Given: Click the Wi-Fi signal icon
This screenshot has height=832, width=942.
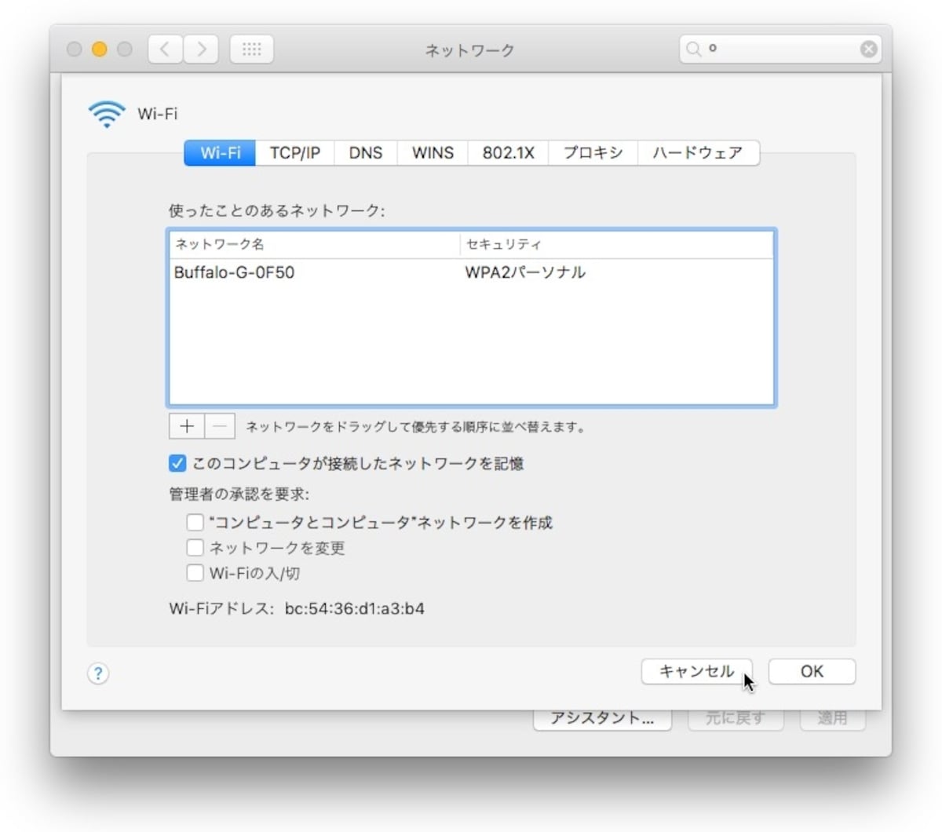Looking at the screenshot, I should coord(107,114).
